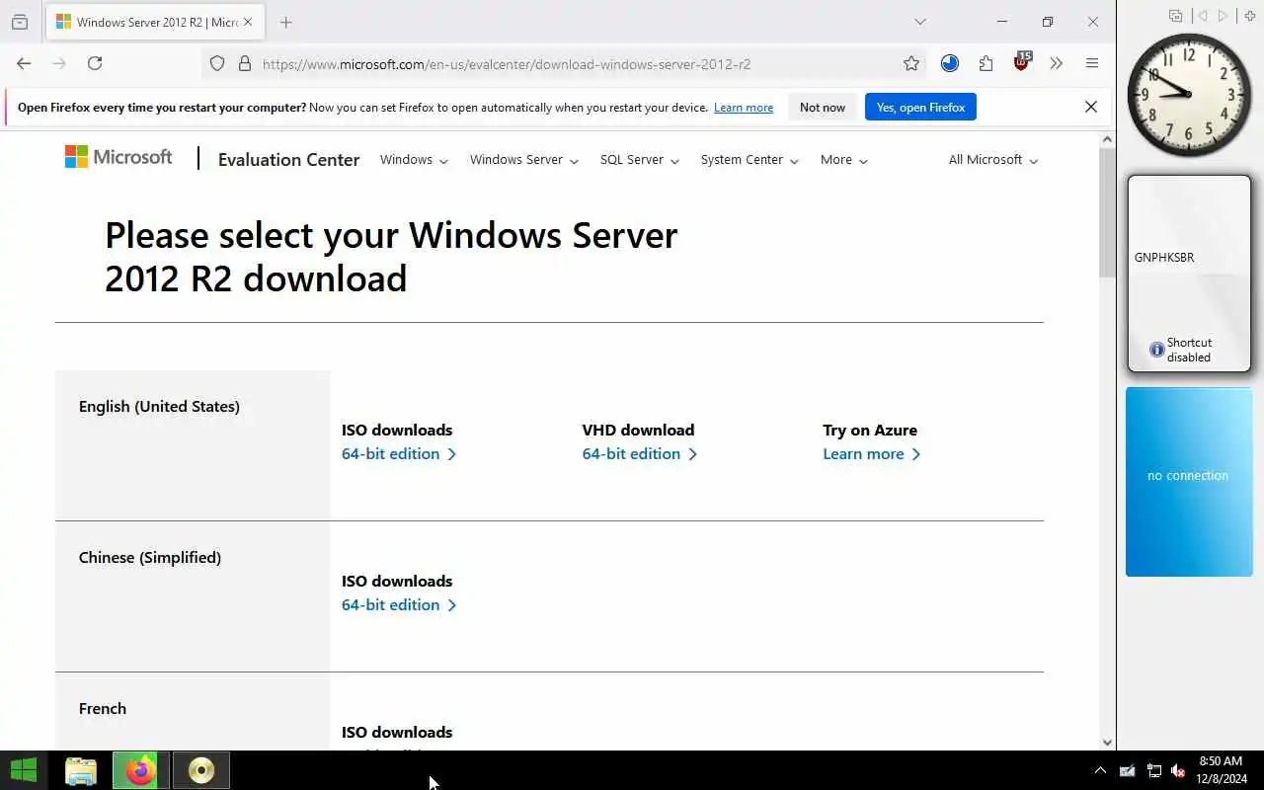Click the tray icon beside the hidden-icons arrow
The height and width of the screenshot is (790, 1264).
pos(1128,770)
